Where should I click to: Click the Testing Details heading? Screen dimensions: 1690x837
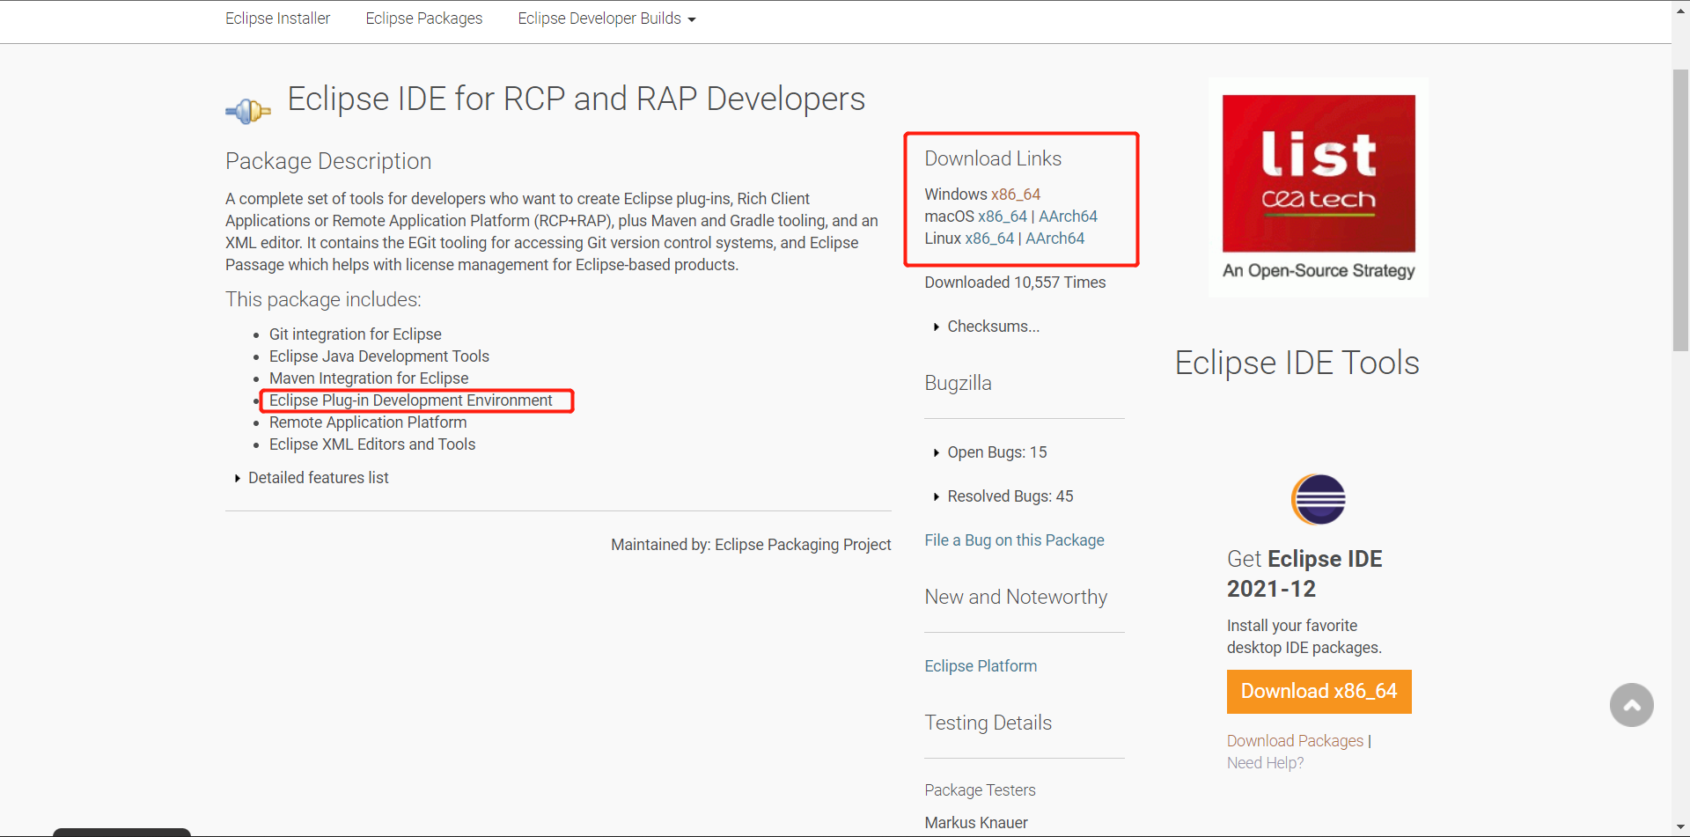tap(988, 723)
